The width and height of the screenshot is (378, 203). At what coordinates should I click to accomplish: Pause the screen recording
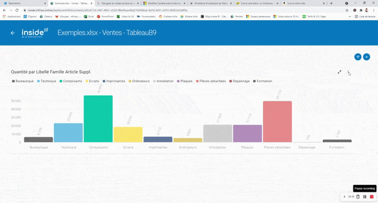pyautogui.click(x=365, y=197)
